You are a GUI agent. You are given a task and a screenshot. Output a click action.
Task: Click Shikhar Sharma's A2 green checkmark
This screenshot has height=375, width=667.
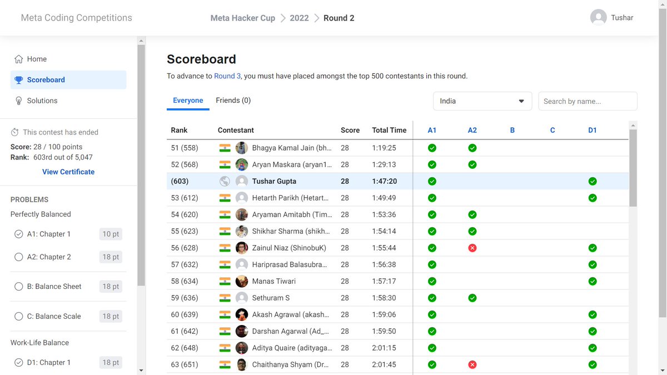coord(472,231)
